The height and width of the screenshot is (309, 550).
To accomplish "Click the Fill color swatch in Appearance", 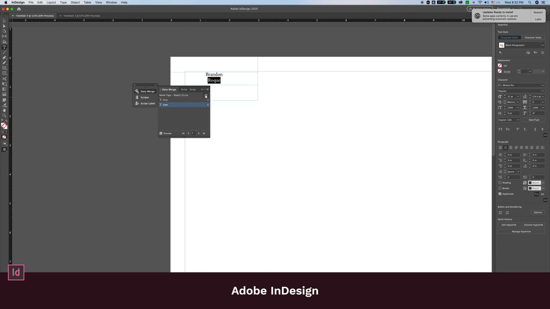I will [x=500, y=66].
